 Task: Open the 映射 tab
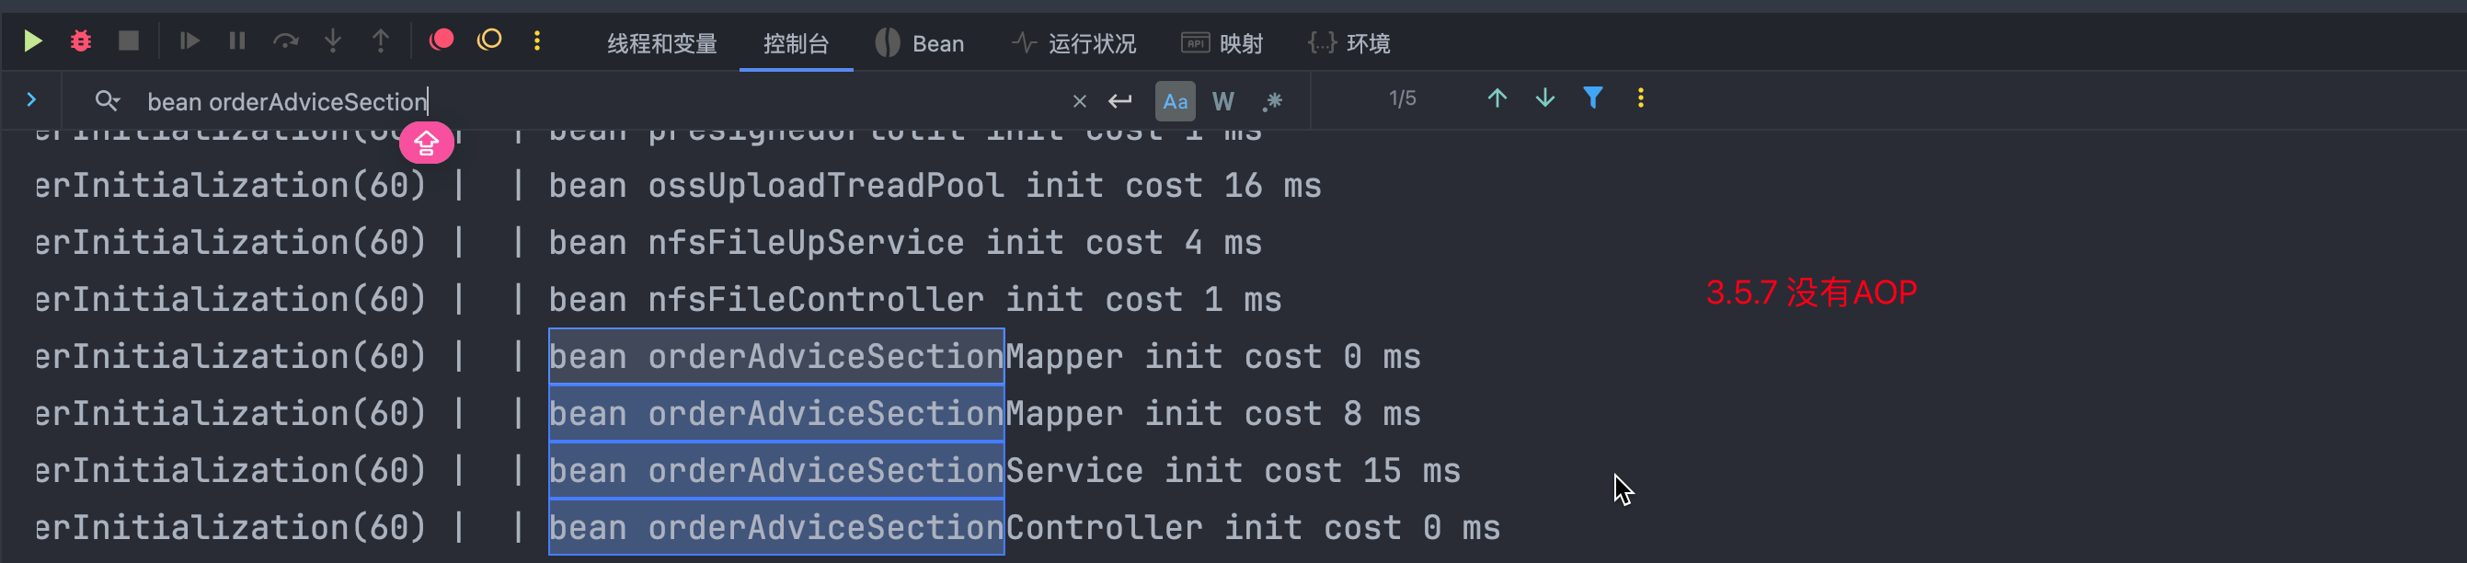pyautogui.click(x=1222, y=43)
